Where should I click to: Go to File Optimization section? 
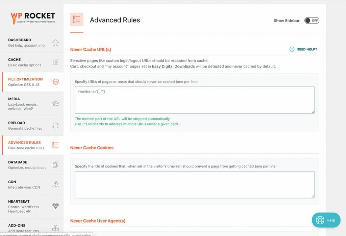point(33,82)
